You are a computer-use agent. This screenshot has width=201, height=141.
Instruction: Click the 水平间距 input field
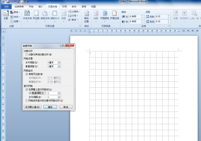(52, 62)
